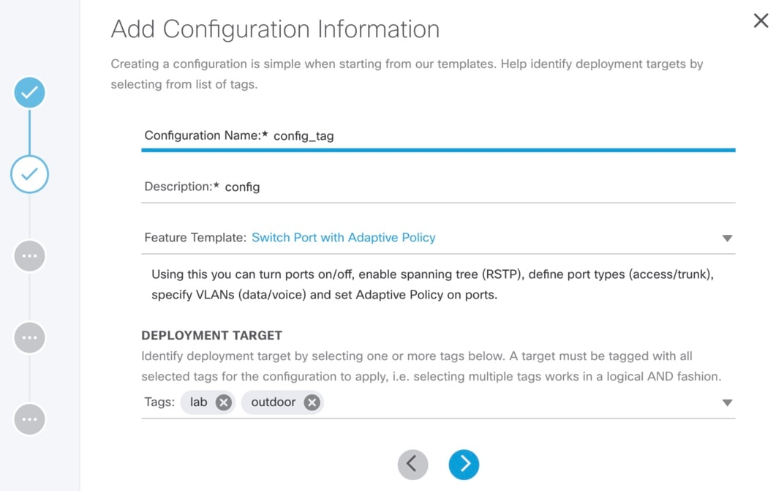784x491 pixels.
Task: Jump to the fourth wizard step
Action: 29,337
